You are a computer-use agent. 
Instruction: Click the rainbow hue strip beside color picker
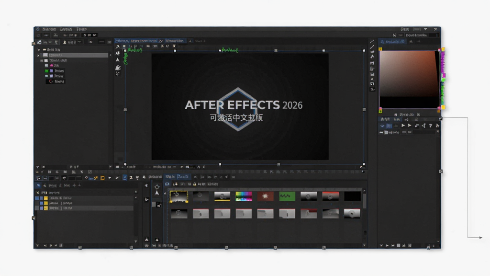pyautogui.click(x=443, y=78)
